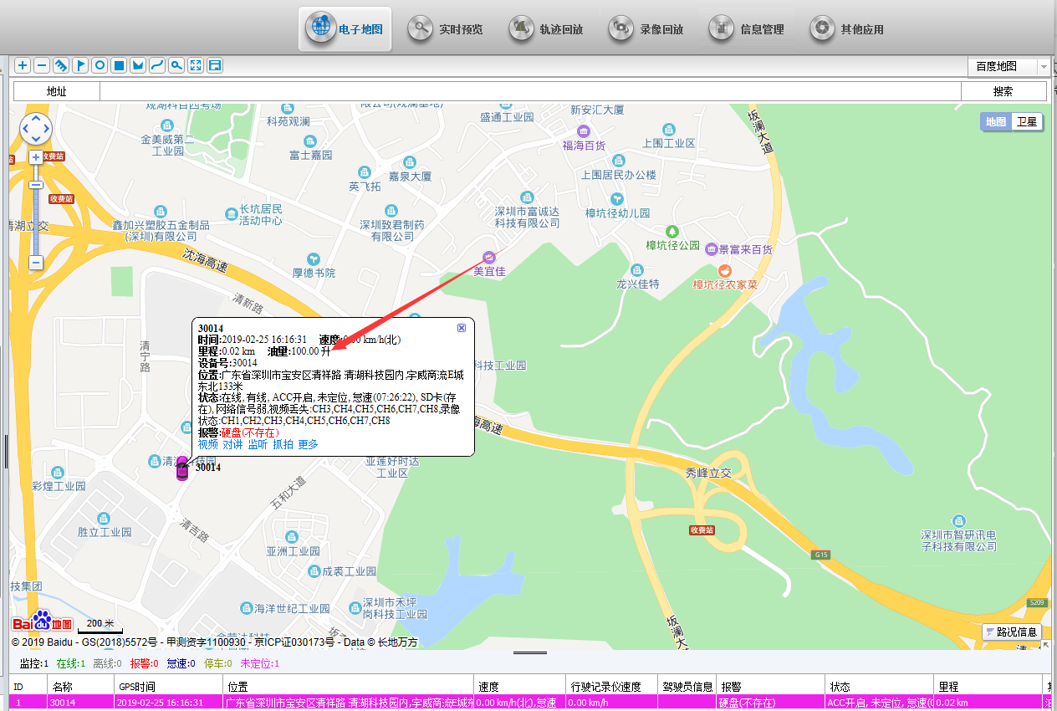
Task: Click the 位置 column header
Action: point(349,686)
